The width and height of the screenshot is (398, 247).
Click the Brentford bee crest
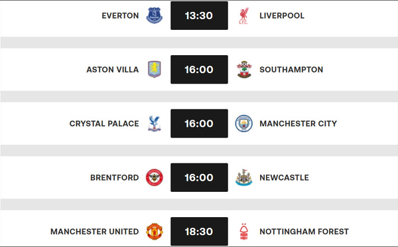coord(155,177)
